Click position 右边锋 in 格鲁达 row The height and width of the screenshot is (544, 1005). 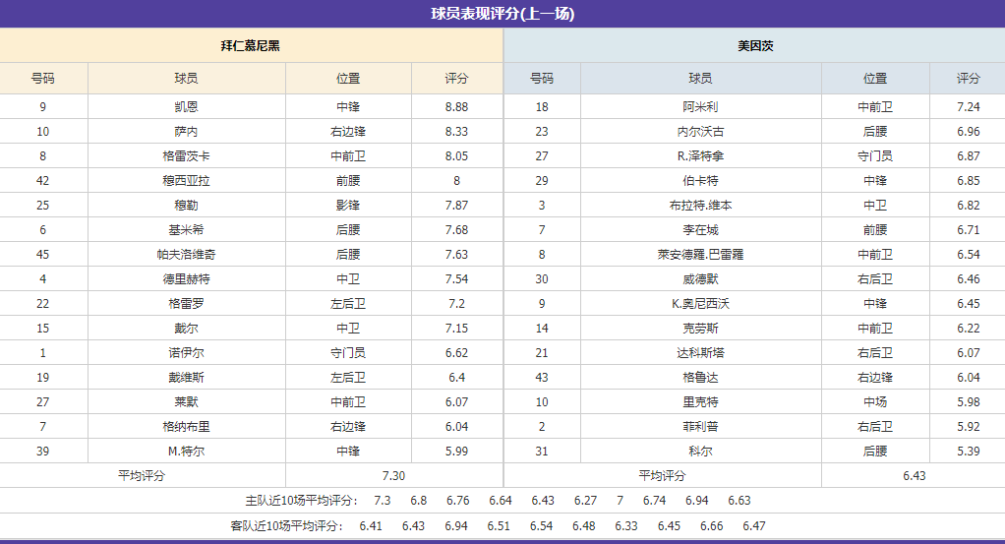(x=875, y=377)
